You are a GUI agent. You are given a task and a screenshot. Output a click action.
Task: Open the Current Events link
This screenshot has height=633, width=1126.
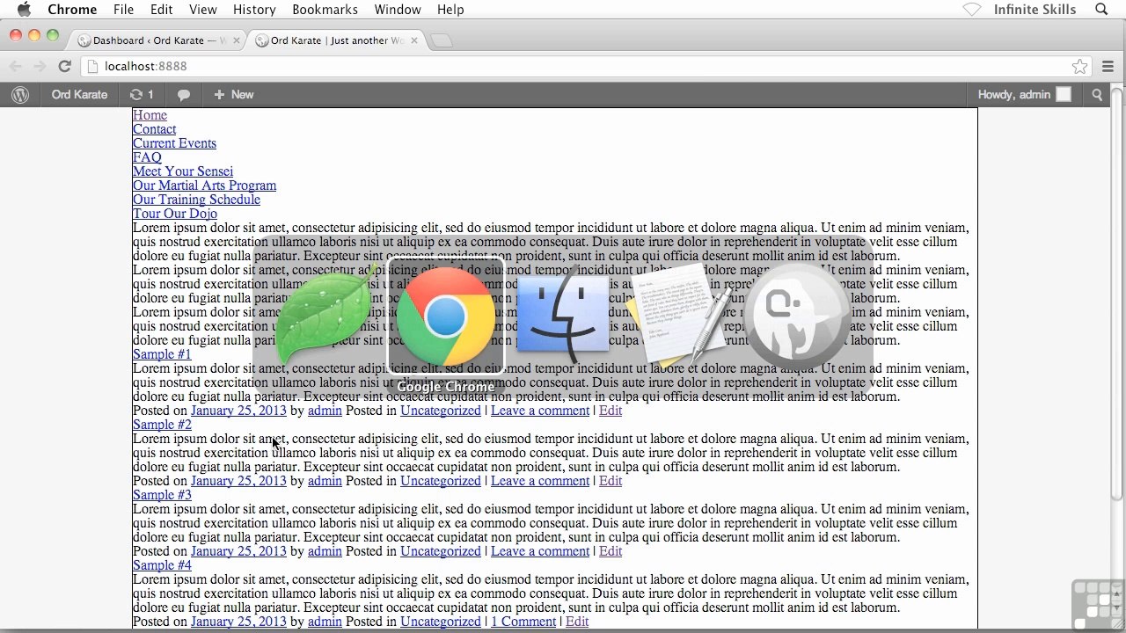point(174,143)
